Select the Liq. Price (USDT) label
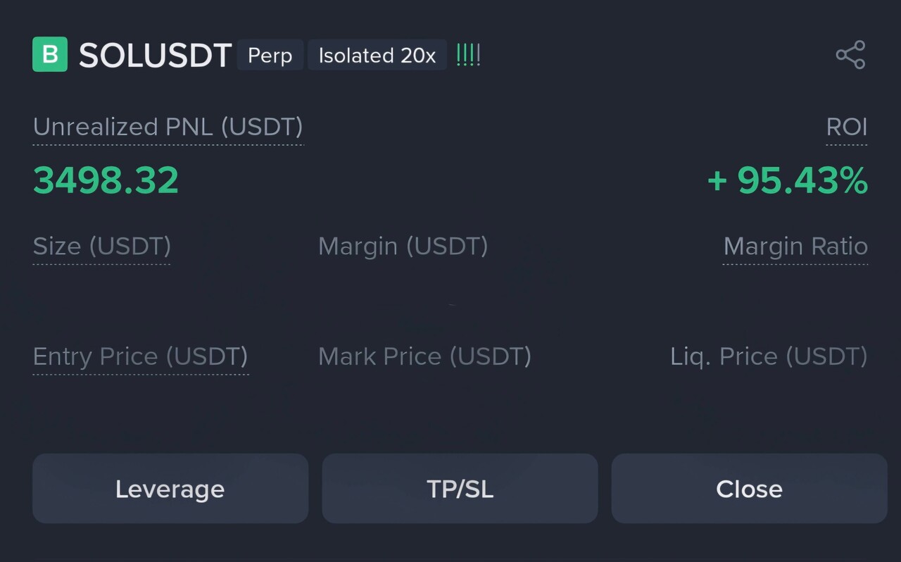The image size is (901, 562). [x=768, y=356]
